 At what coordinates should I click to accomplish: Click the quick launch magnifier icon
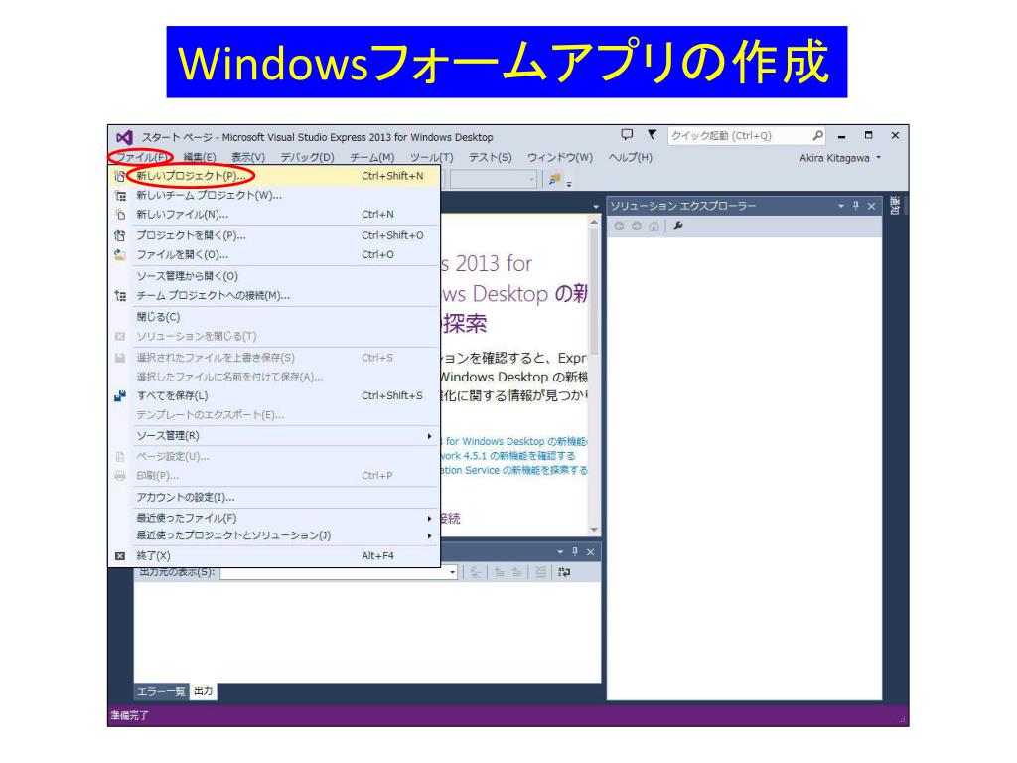click(x=818, y=135)
